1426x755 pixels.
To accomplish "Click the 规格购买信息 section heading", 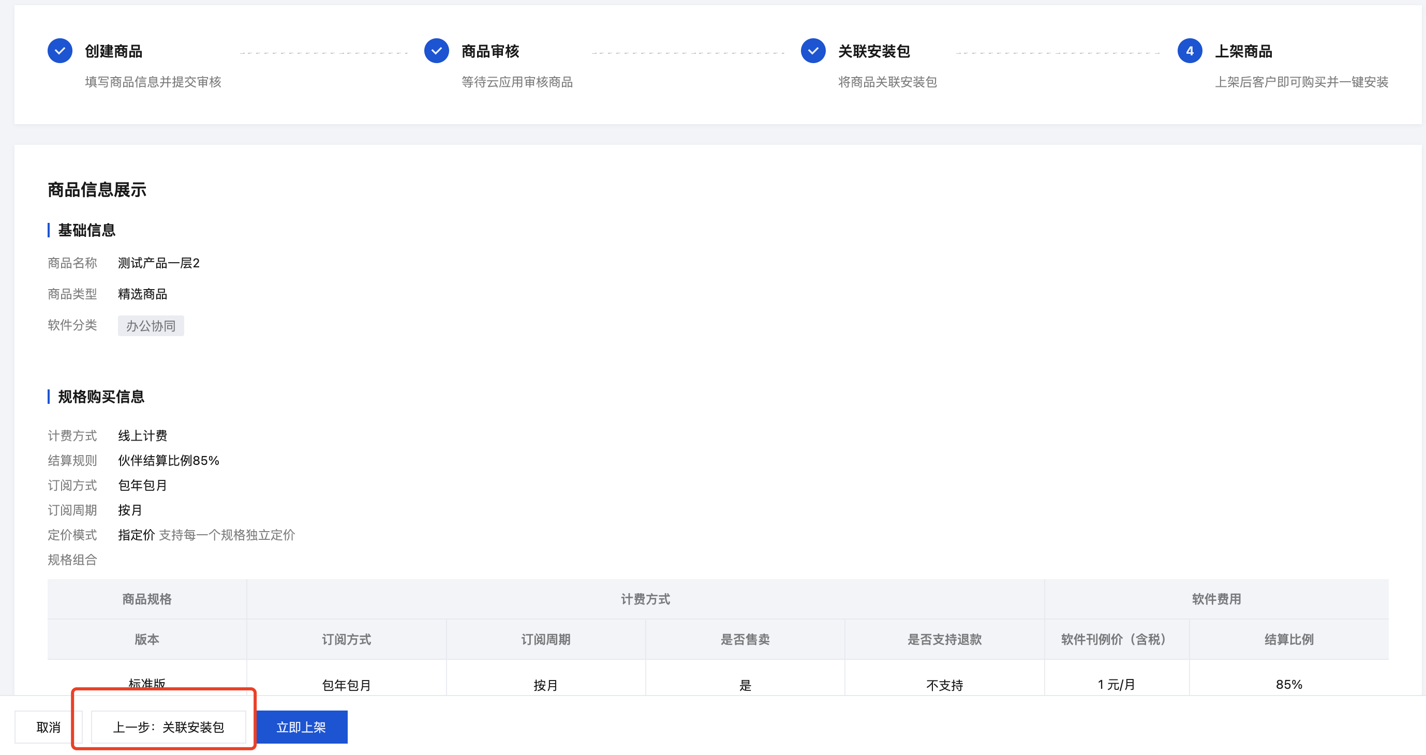I will click(101, 397).
